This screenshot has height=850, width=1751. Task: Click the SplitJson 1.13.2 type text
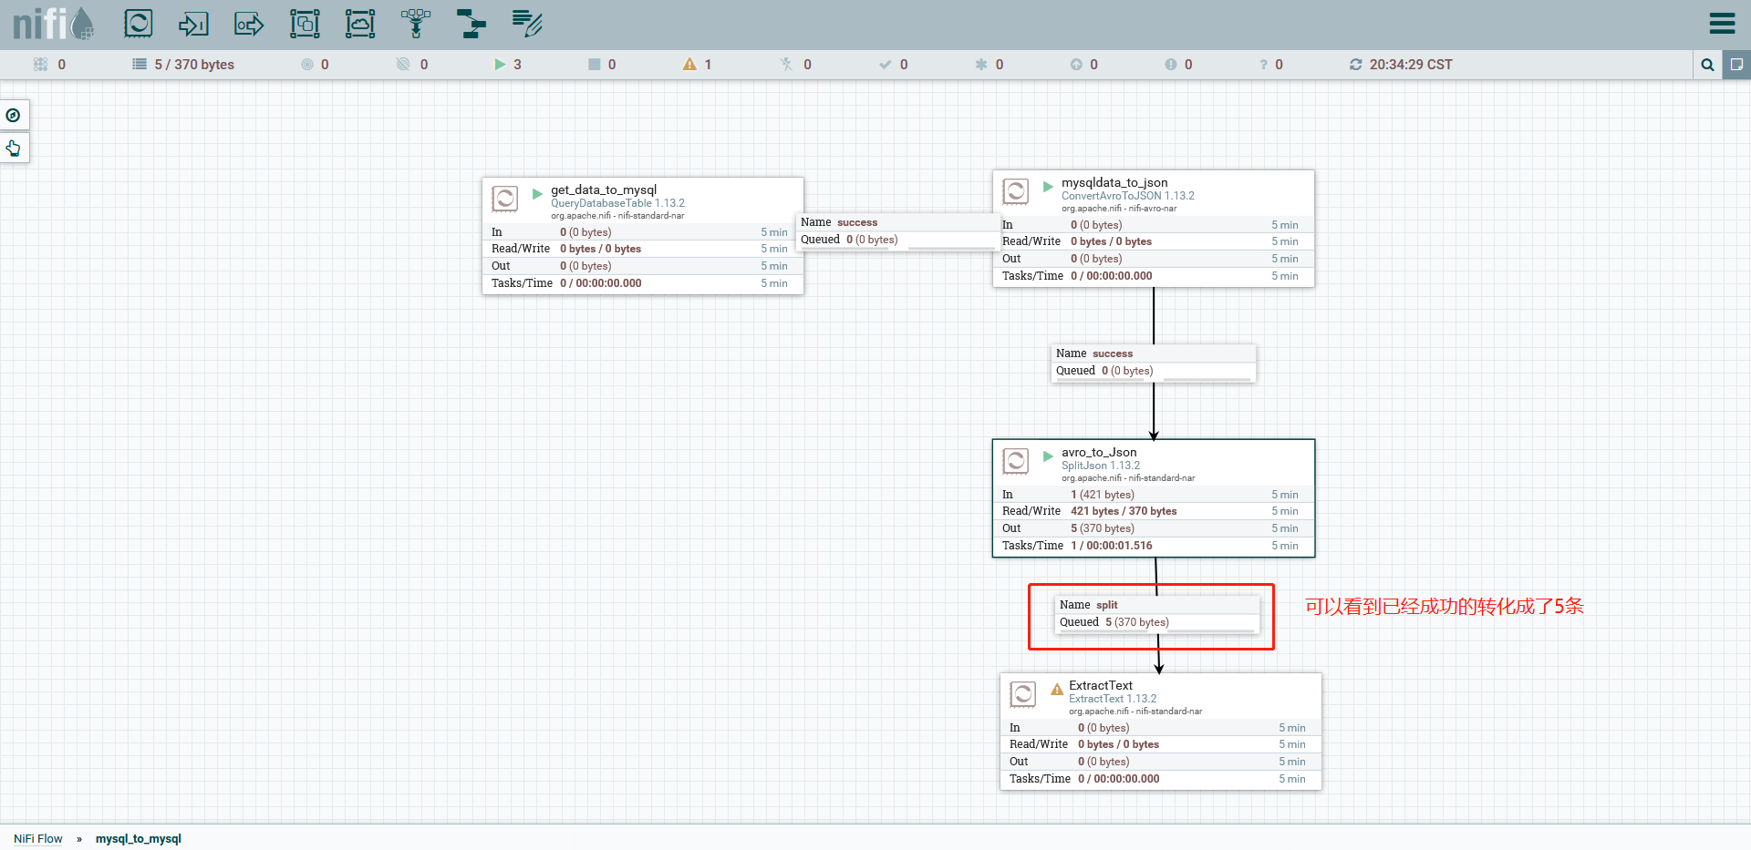click(1101, 466)
